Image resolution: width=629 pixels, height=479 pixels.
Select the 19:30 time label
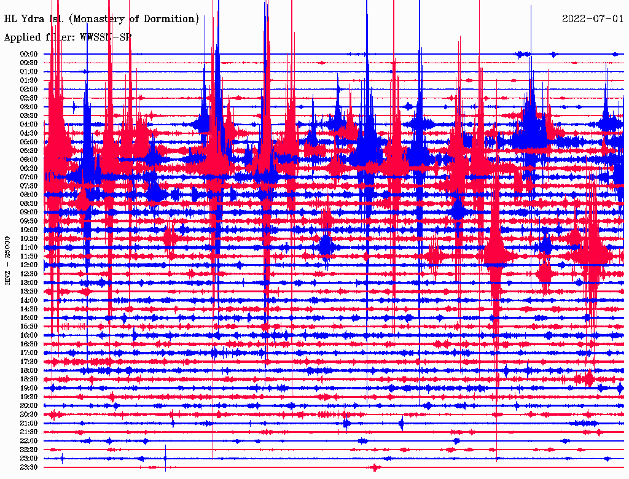(x=29, y=397)
